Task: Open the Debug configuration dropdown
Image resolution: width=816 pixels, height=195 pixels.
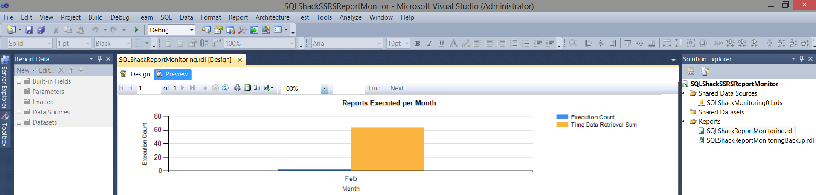Action: click(192, 30)
